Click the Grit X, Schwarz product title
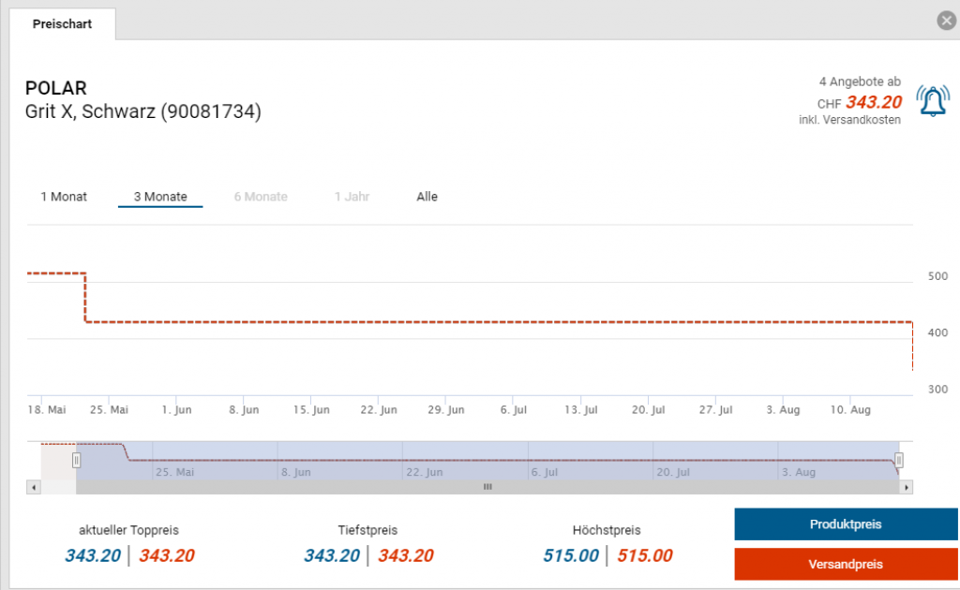The image size is (960, 590). pyautogui.click(x=142, y=112)
